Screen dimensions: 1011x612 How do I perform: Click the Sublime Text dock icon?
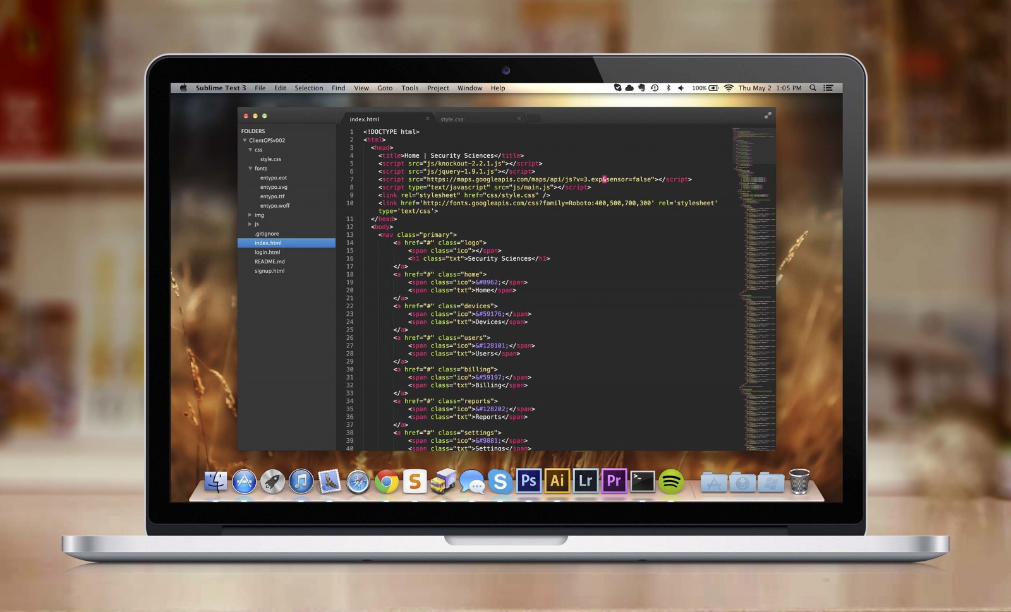point(415,481)
